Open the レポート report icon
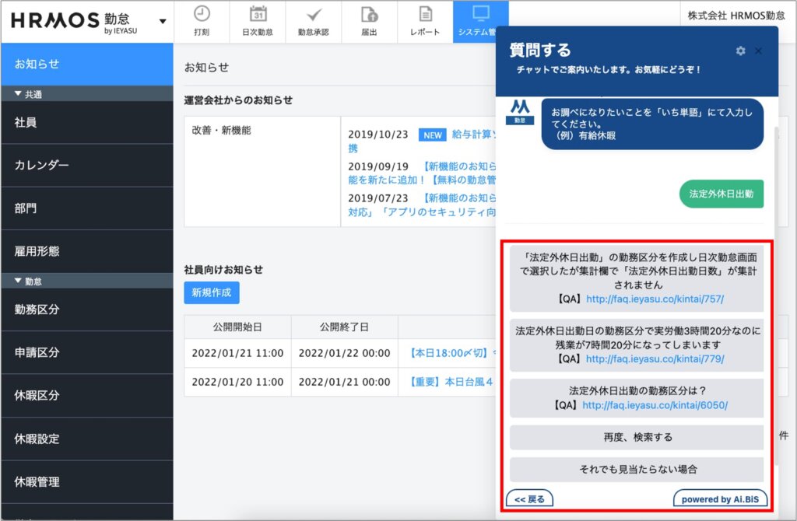 (x=425, y=14)
